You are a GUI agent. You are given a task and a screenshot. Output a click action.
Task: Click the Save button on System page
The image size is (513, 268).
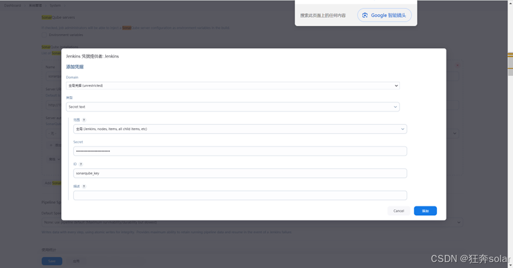click(52, 261)
